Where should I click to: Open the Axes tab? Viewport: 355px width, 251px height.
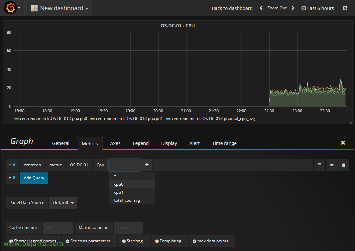(115, 143)
